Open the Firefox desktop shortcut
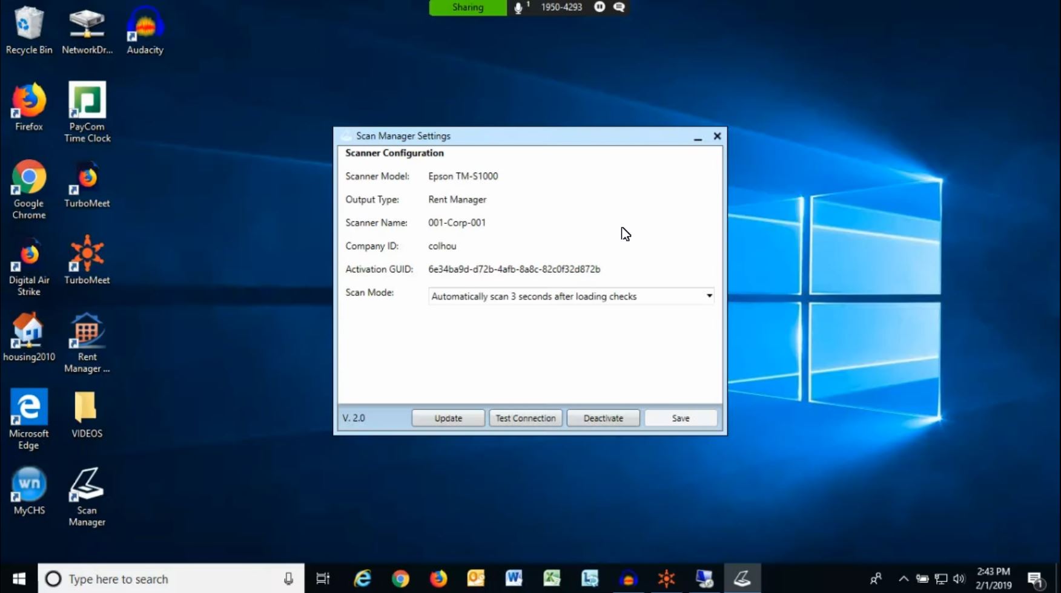The width and height of the screenshot is (1061, 593). (28, 107)
